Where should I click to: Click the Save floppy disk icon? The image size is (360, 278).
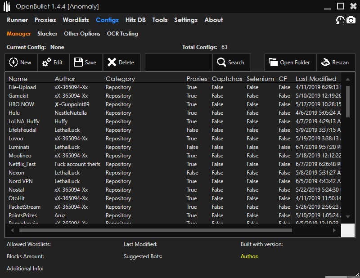pyautogui.click(x=79, y=63)
